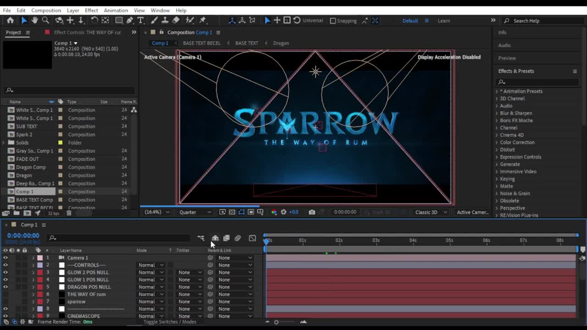
Task: Click the motion blur enable icon
Action: 238,238
